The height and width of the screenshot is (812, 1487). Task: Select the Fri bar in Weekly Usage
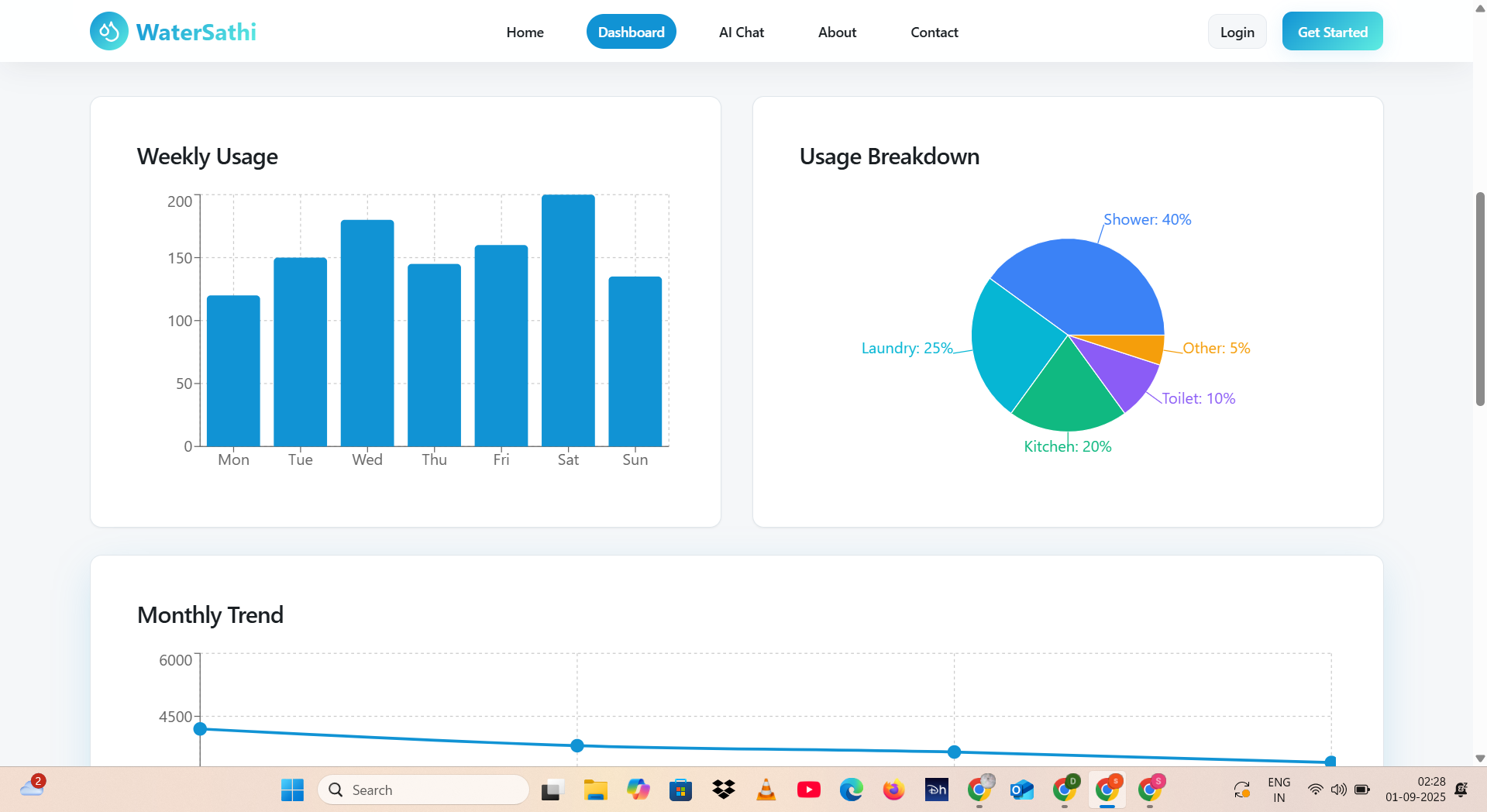point(501,346)
